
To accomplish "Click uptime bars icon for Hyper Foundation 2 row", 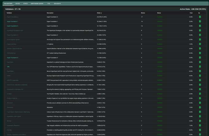I will (x=200, y=17).
